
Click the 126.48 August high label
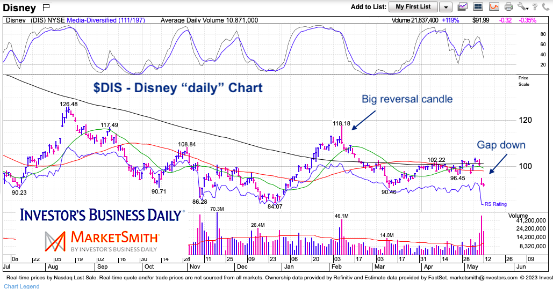pyautogui.click(x=69, y=104)
